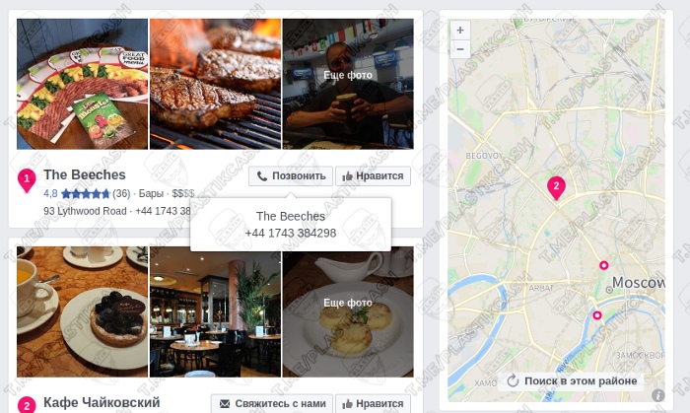
Task: Like Кафе Чайковский with Нравится button
Action: (x=373, y=403)
